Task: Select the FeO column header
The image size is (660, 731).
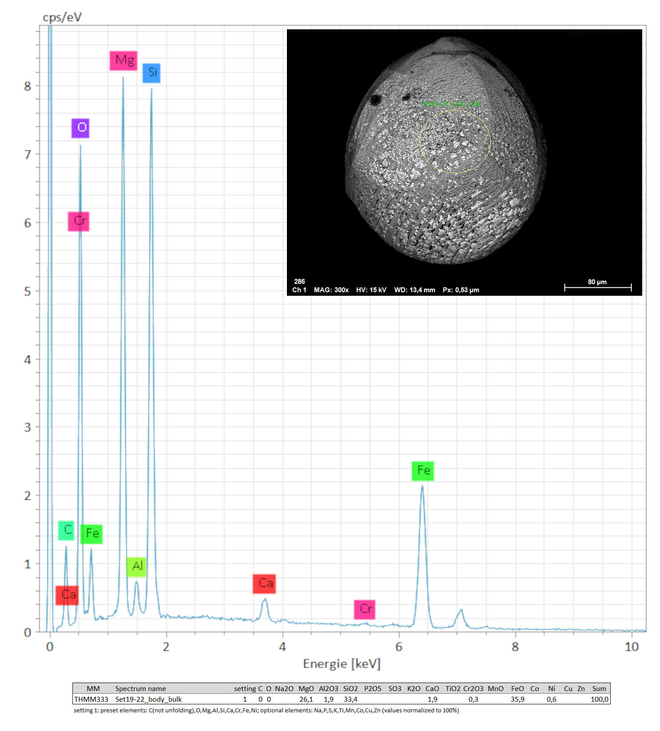Action: [517, 689]
